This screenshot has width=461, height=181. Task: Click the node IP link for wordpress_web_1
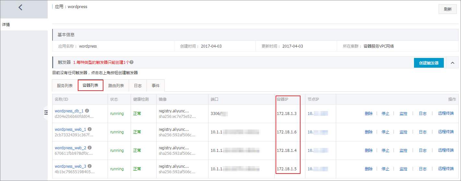(x=318, y=132)
